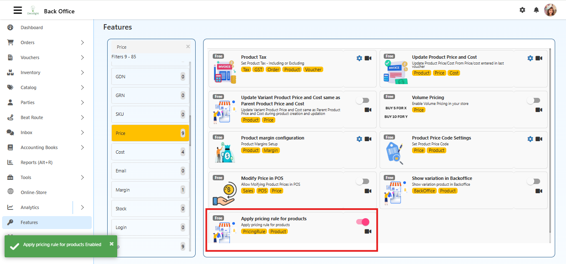Screen dimensions: 566x264
Task: Play the Apply pricing rule video icon
Action: (367, 231)
